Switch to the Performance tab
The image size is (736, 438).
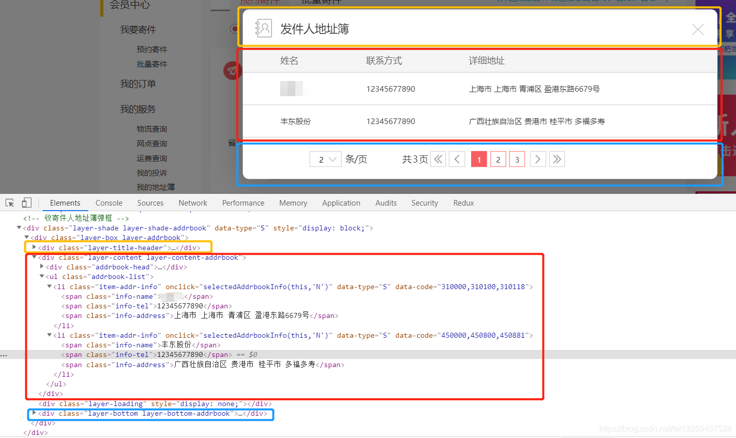tap(243, 203)
